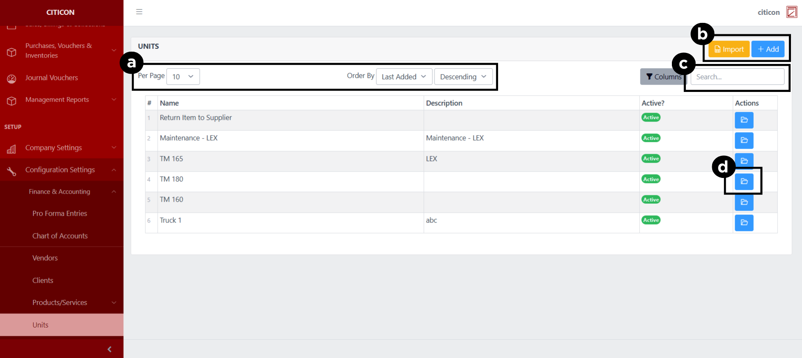Click the Active badge for TM 165
The image size is (802, 358).
pyautogui.click(x=651, y=158)
